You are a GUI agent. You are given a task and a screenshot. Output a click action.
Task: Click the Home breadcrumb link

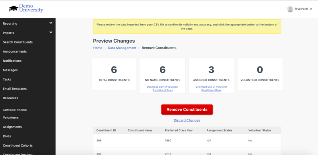98,48
